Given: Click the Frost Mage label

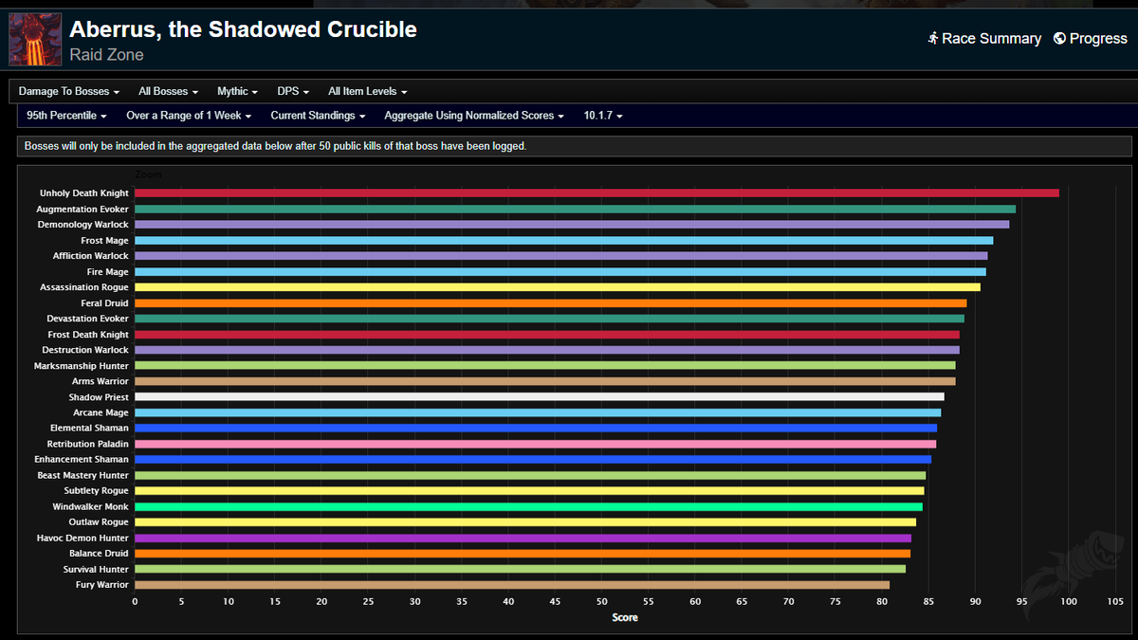Looking at the screenshot, I should pos(104,241).
